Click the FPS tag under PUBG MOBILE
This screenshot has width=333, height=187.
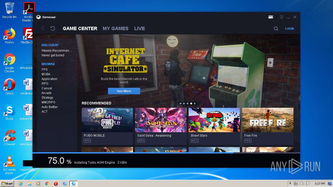(x=87, y=141)
